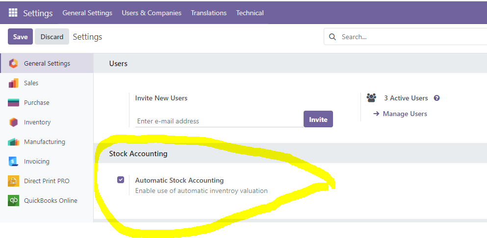This screenshot has width=487, height=238.
Task: Follow the Manage Users link
Action: [x=400, y=114]
